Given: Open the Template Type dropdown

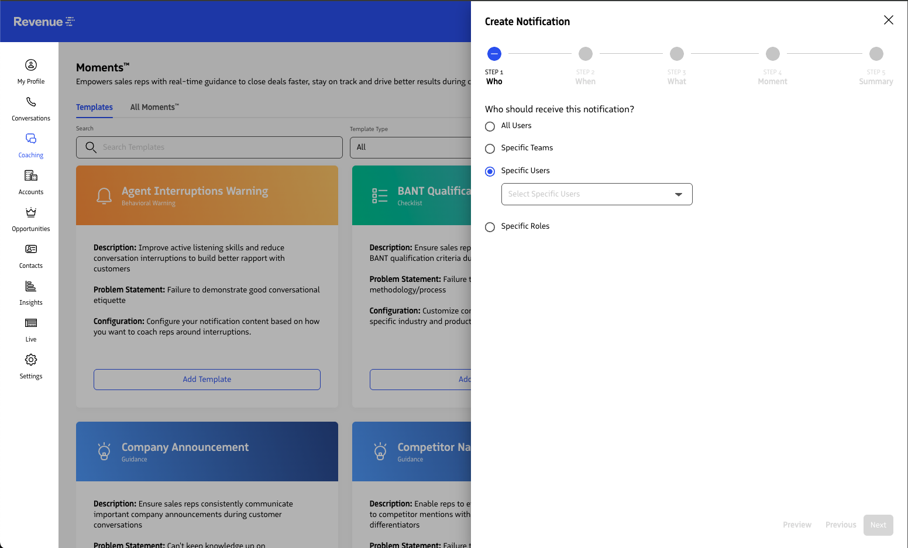Looking at the screenshot, I should point(411,147).
